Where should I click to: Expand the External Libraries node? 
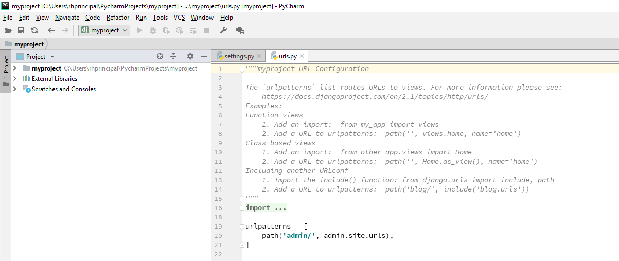point(15,79)
